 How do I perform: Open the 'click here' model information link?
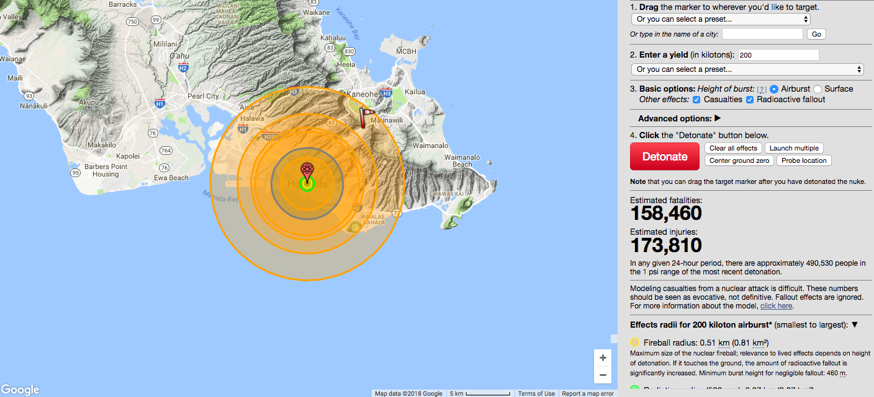click(776, 306)
